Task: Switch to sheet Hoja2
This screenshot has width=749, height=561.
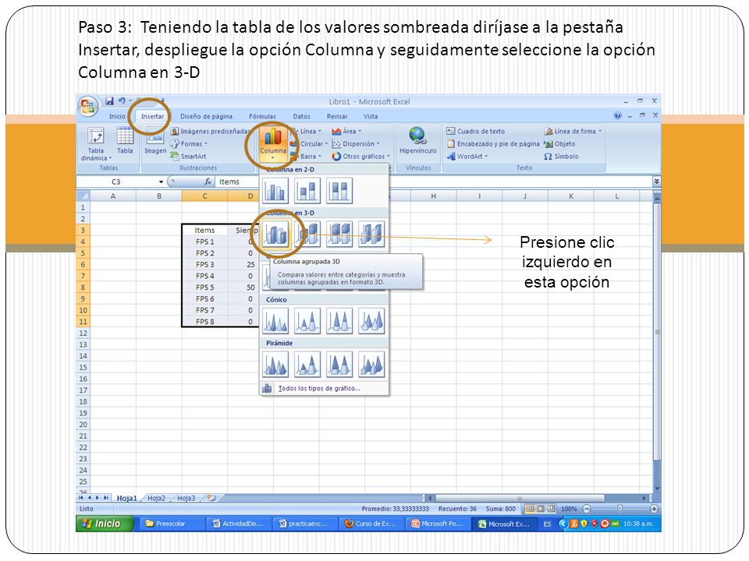Action: [156, 498]
